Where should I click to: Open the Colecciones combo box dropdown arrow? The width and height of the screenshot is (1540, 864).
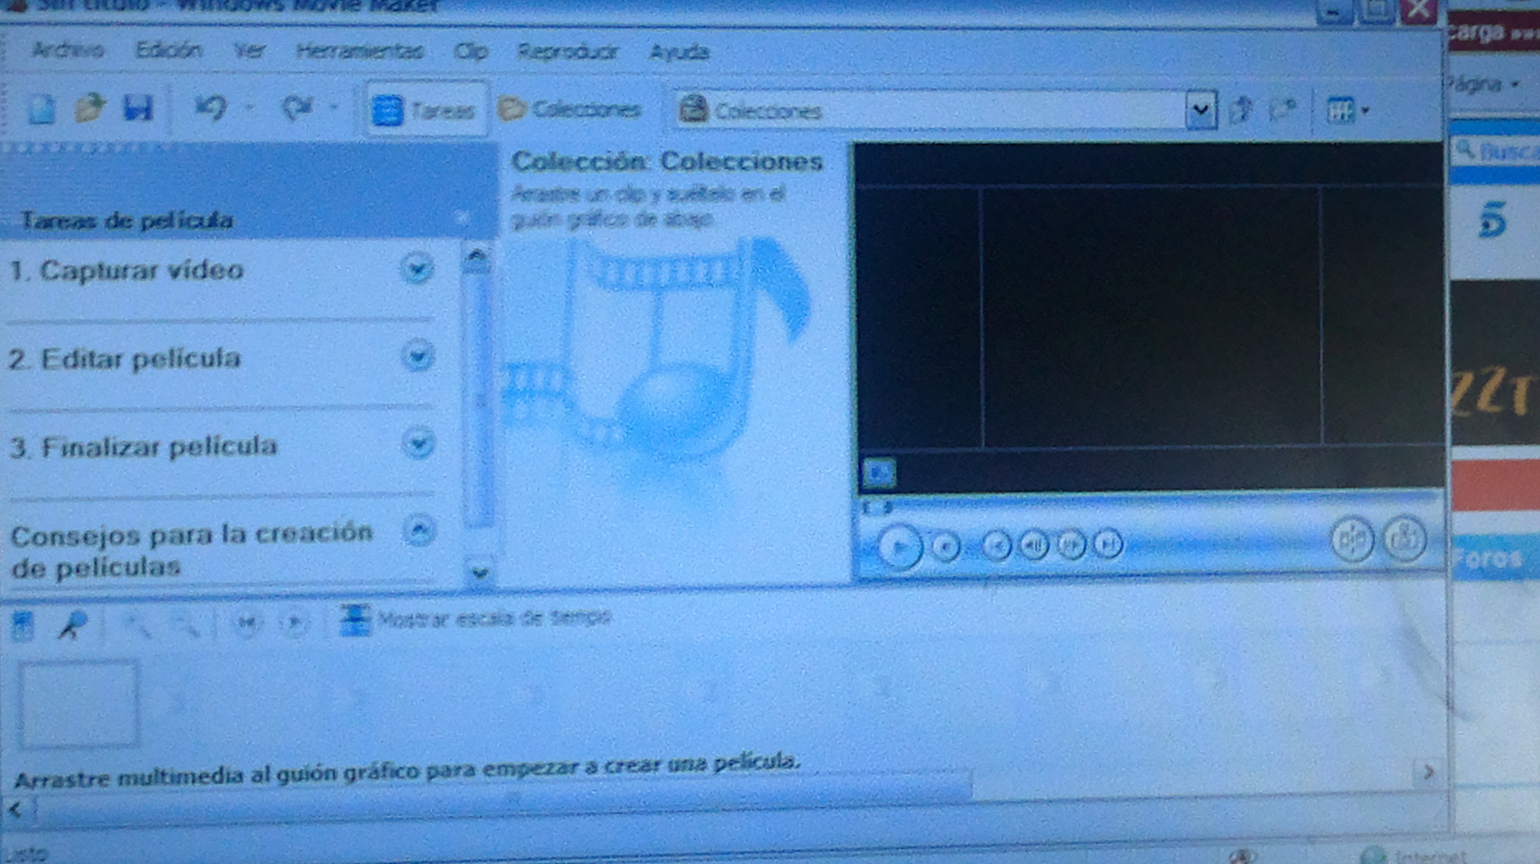point(1200,110)
